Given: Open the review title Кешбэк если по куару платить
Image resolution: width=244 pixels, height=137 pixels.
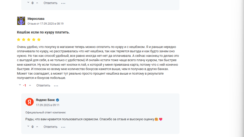Looking at the screenshot, I should [43, 32].
